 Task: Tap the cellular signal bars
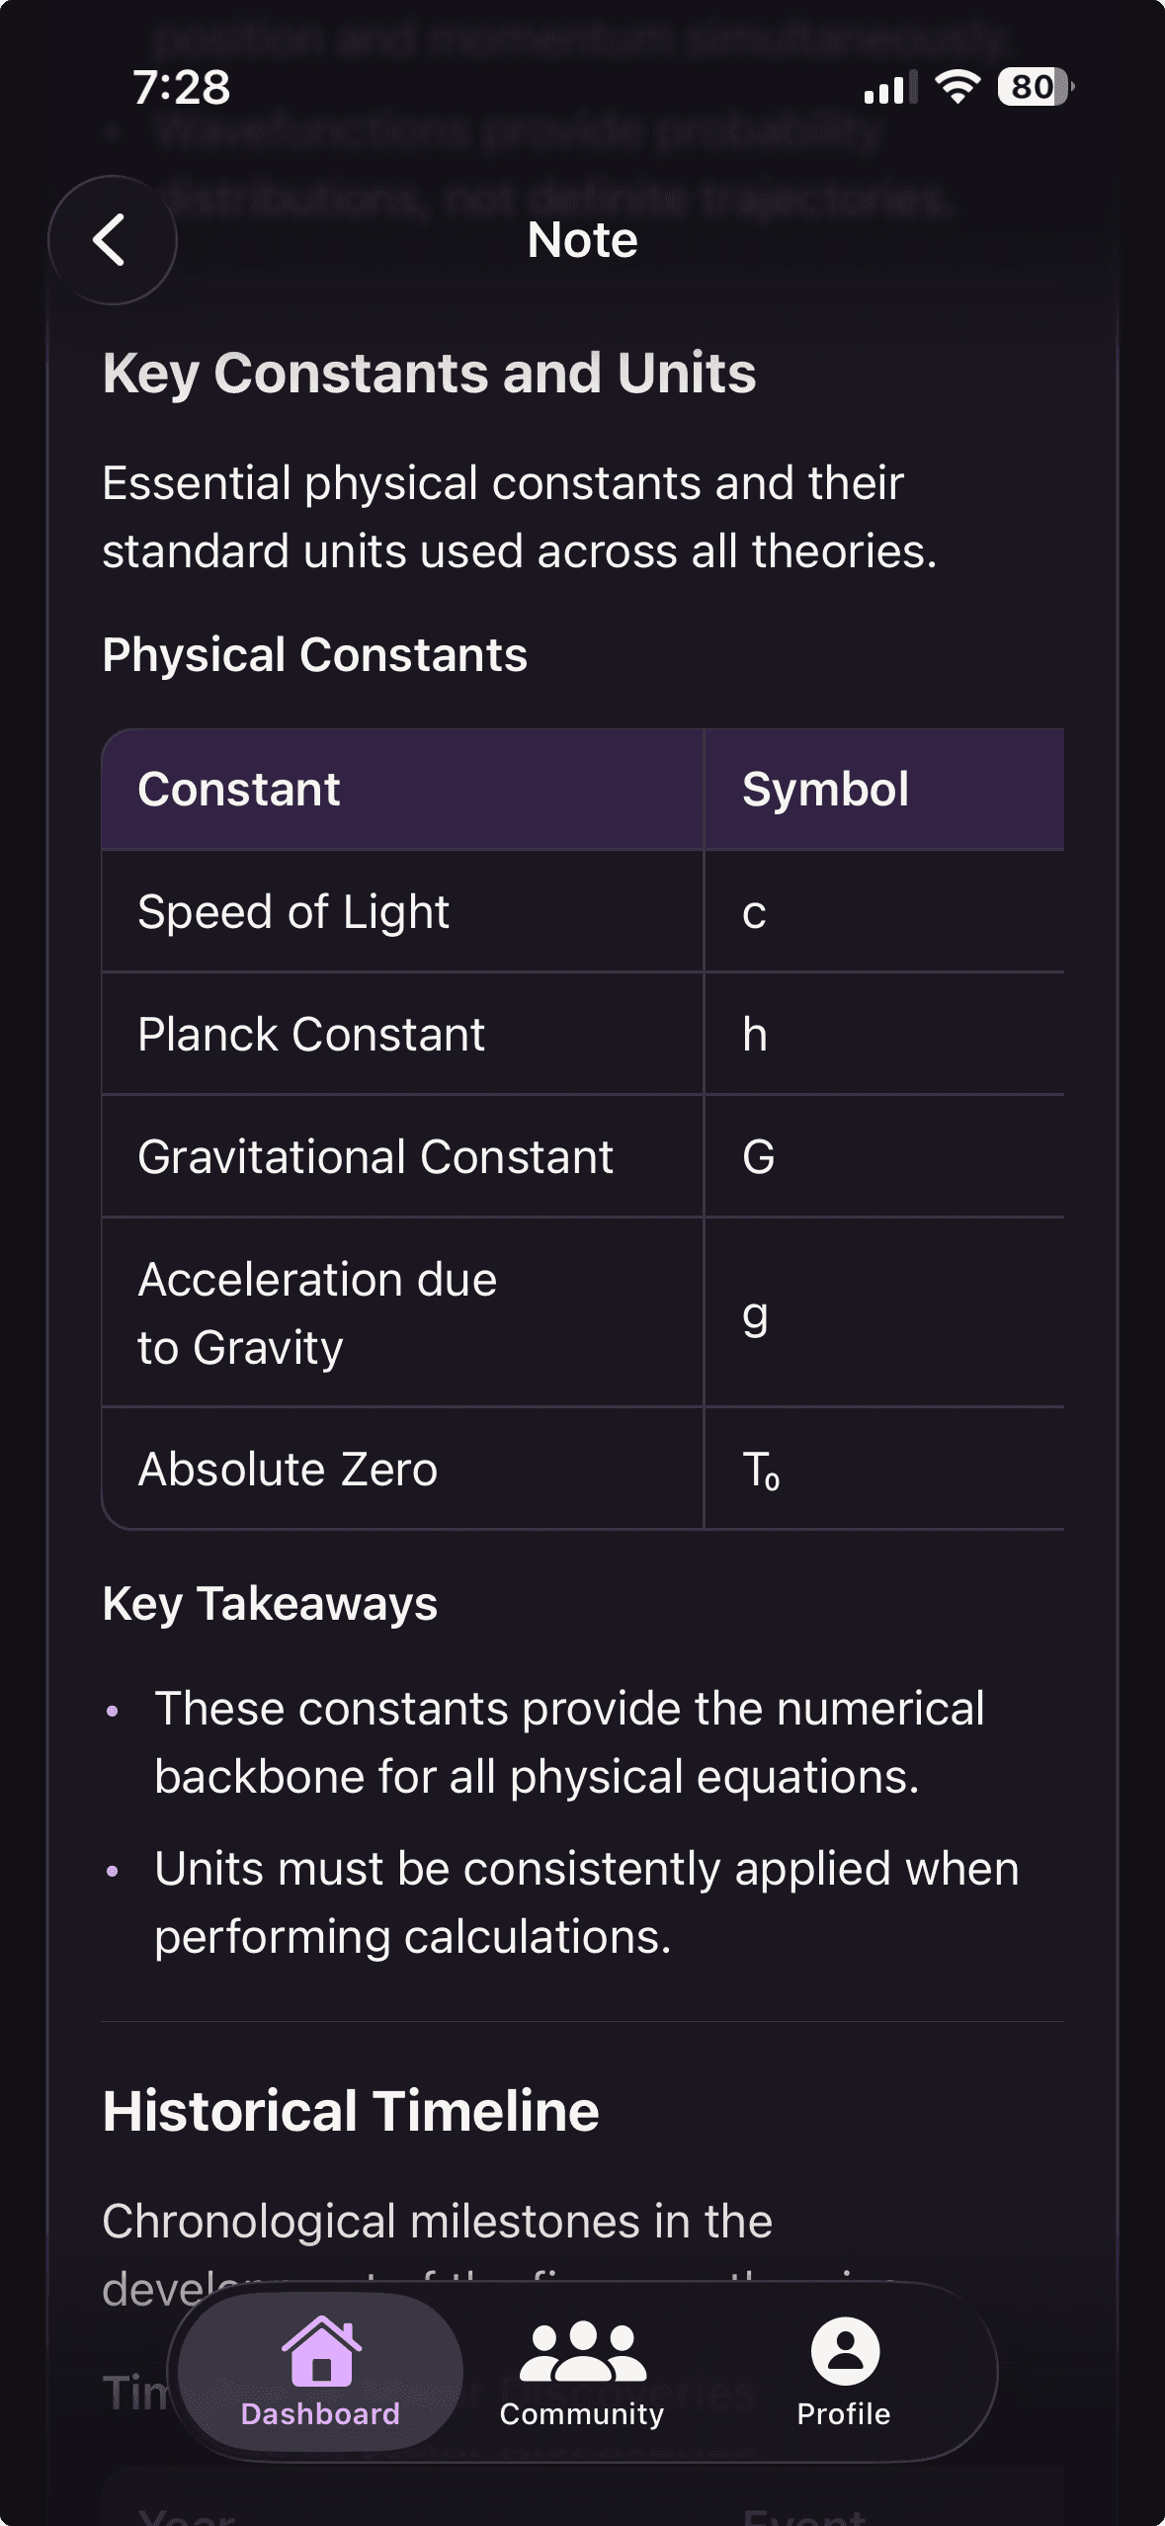click(x=889, y=88)
